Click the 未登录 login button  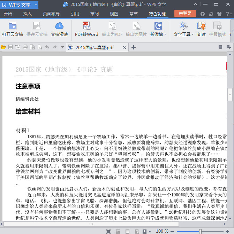coord(185,14)
